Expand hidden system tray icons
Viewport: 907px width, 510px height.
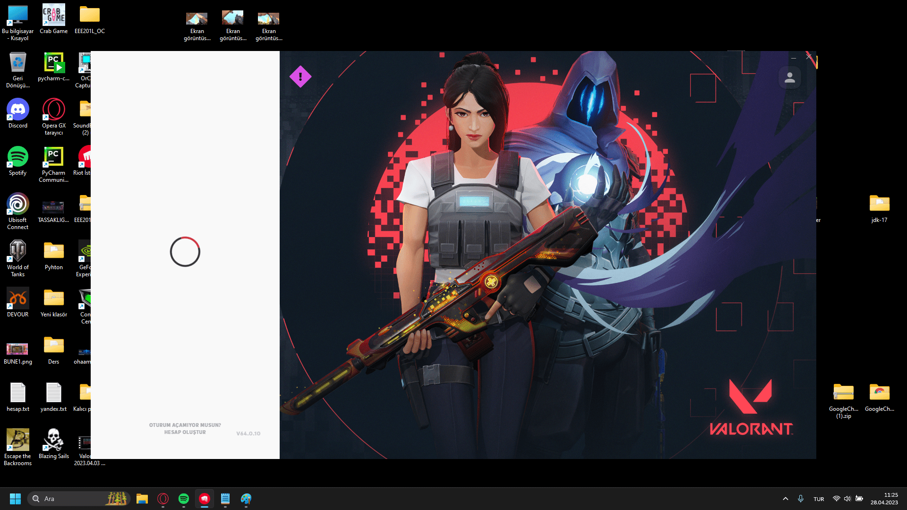point(786,499)
